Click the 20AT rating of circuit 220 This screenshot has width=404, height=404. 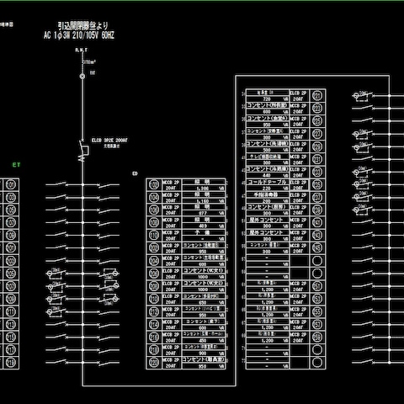point(171,366)
